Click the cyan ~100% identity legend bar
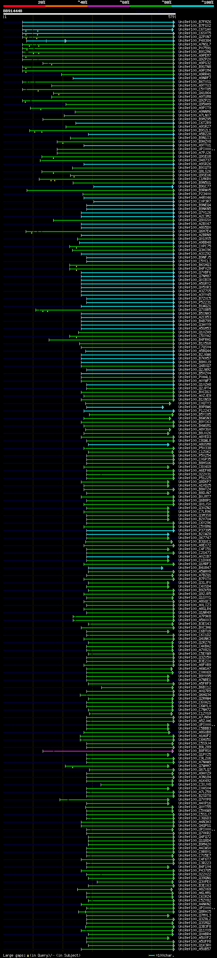 click(x=193, y=6)
